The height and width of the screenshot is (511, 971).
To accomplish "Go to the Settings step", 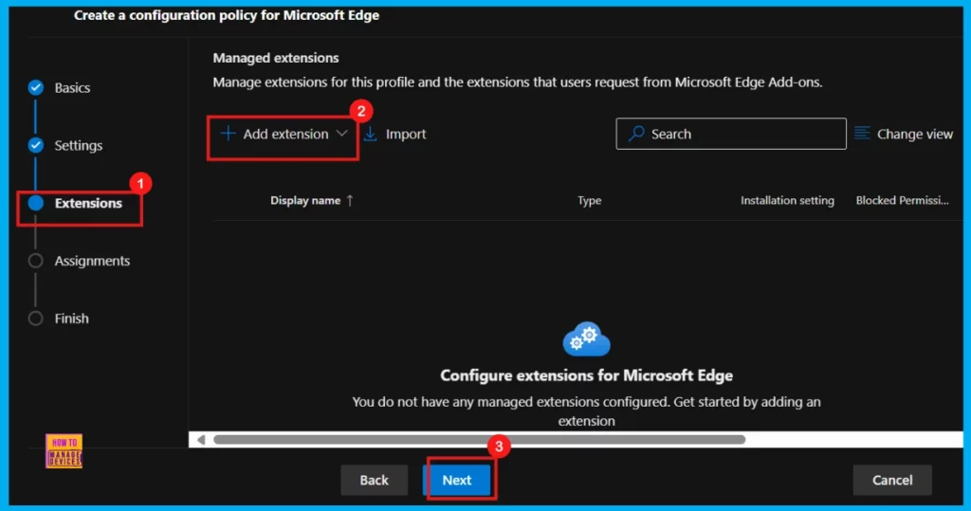I will (78, 146).
